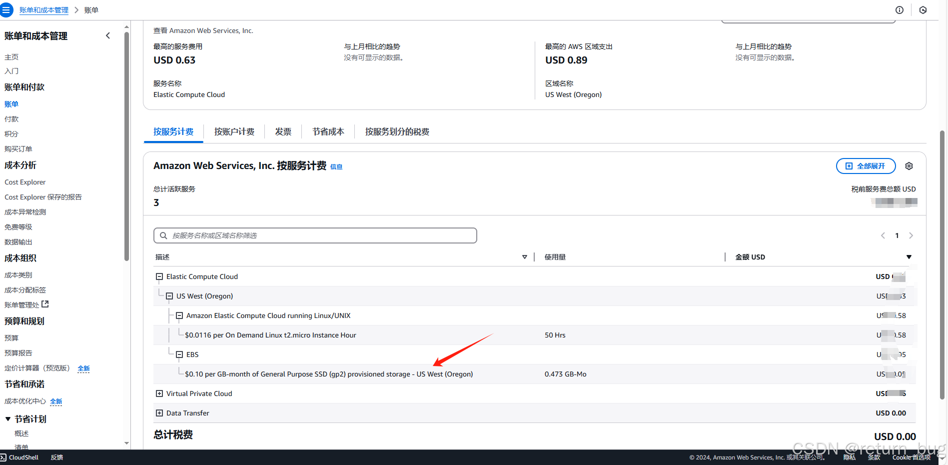Viewport: 948px width, 465px height.
Task: Go to previous page of results
Action: (x=883, y=235)
